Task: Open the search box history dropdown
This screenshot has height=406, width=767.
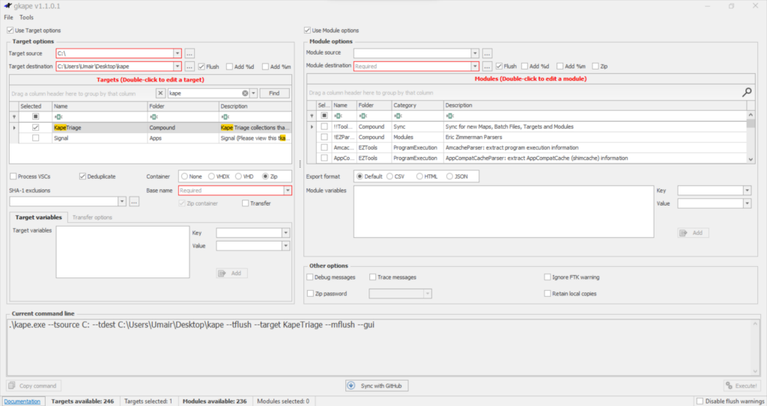Action: coord(253,93)
